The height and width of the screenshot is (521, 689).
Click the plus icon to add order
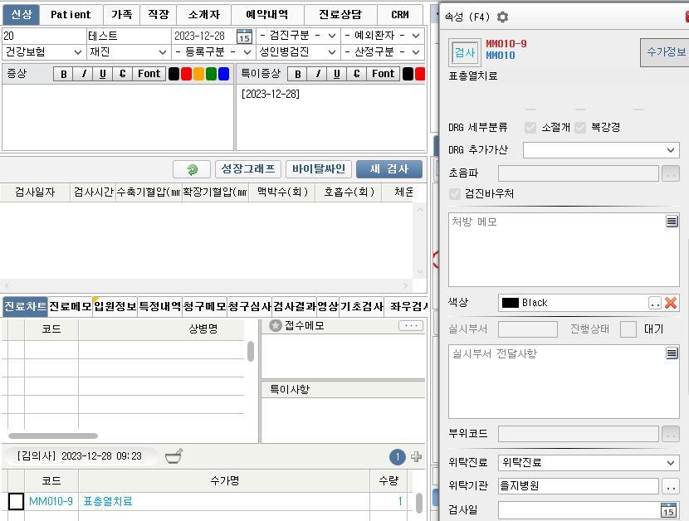(417, 456)
